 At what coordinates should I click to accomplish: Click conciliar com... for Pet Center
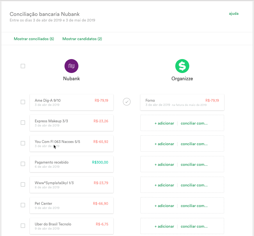pos(194,206)
